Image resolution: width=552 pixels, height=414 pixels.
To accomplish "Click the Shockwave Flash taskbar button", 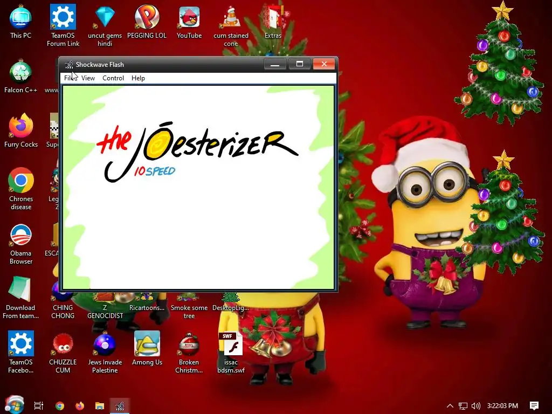I will pyautogui.click(x=120, y=405).
